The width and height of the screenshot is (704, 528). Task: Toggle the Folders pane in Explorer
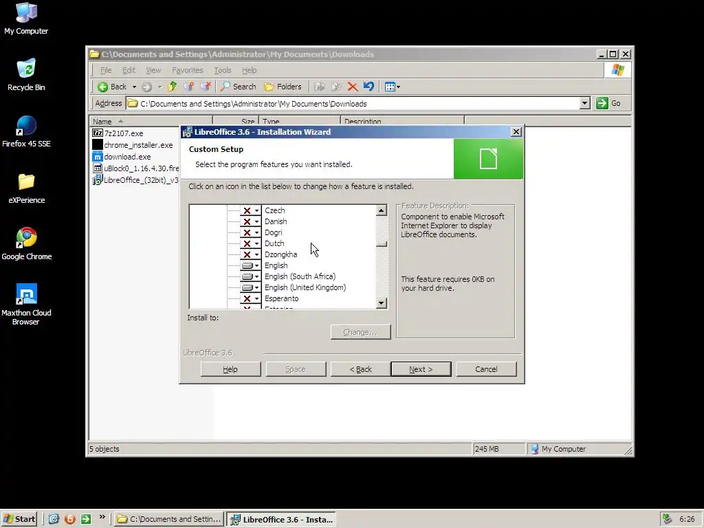[283, 87]
